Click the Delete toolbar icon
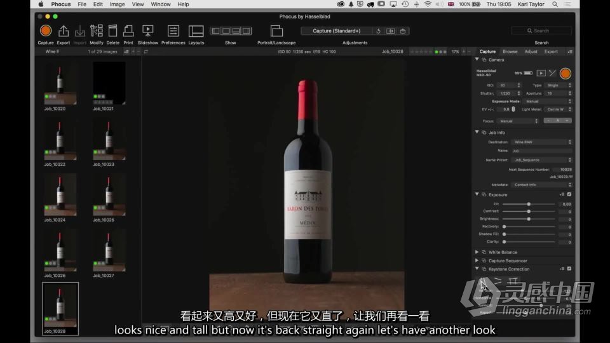The height and width of the screenshot is (343, 610). pos(113,30)
